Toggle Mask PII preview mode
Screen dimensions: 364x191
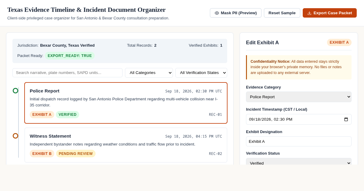pos(236,13)
